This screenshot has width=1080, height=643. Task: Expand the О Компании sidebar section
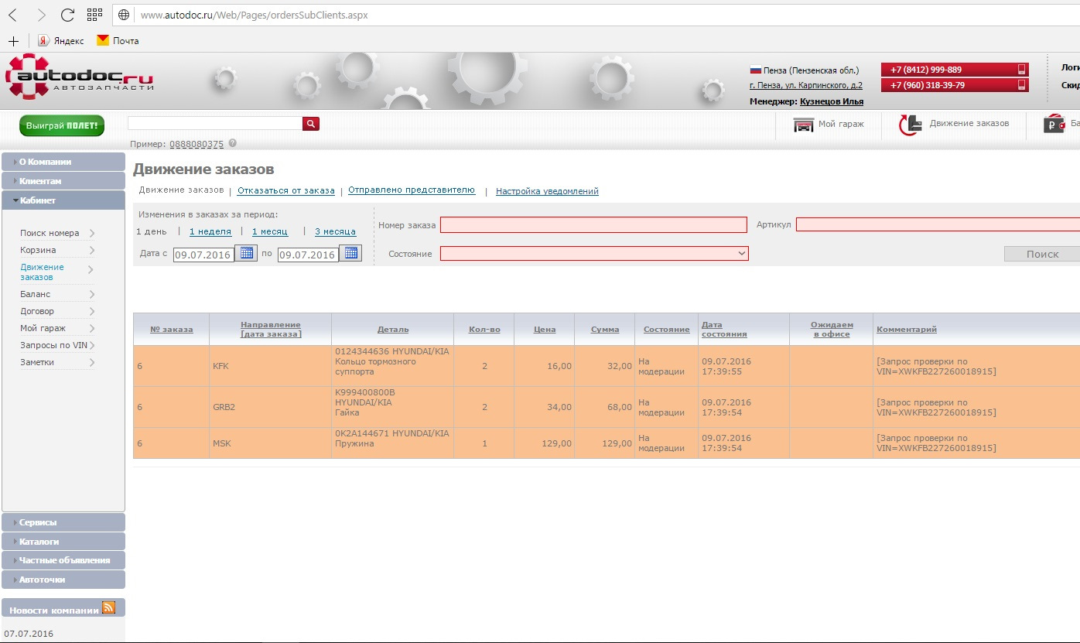coord(63,162)
